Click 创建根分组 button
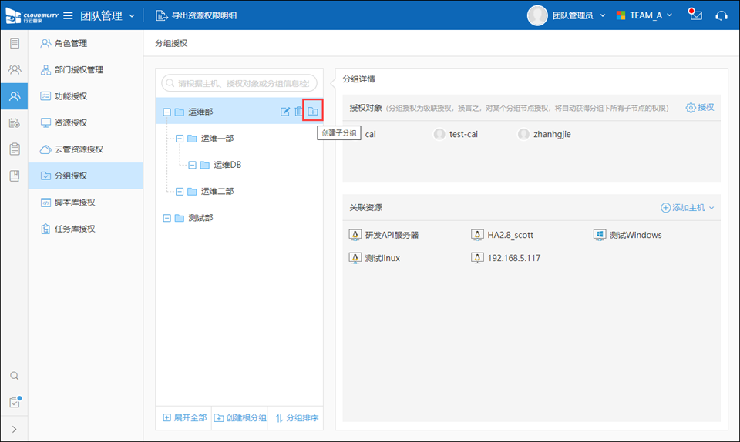 [240, 418]
